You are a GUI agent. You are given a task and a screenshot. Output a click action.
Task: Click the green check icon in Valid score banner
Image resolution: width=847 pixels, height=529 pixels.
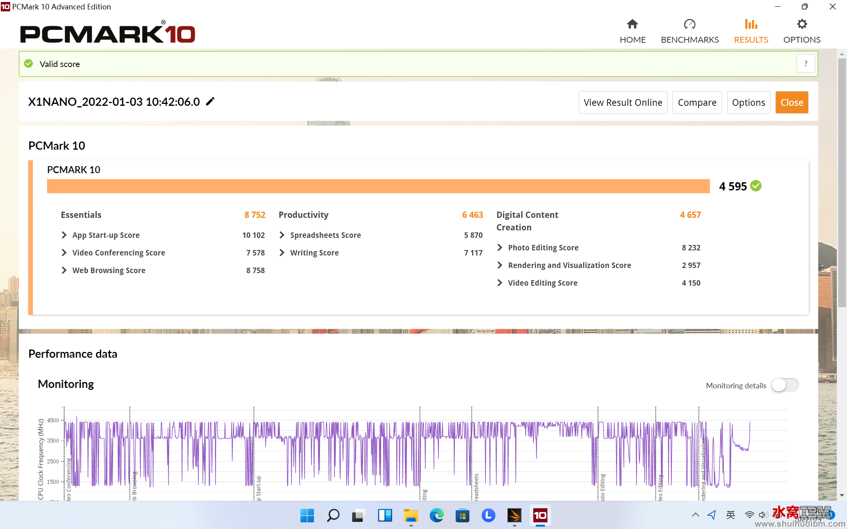pos(29,63)
